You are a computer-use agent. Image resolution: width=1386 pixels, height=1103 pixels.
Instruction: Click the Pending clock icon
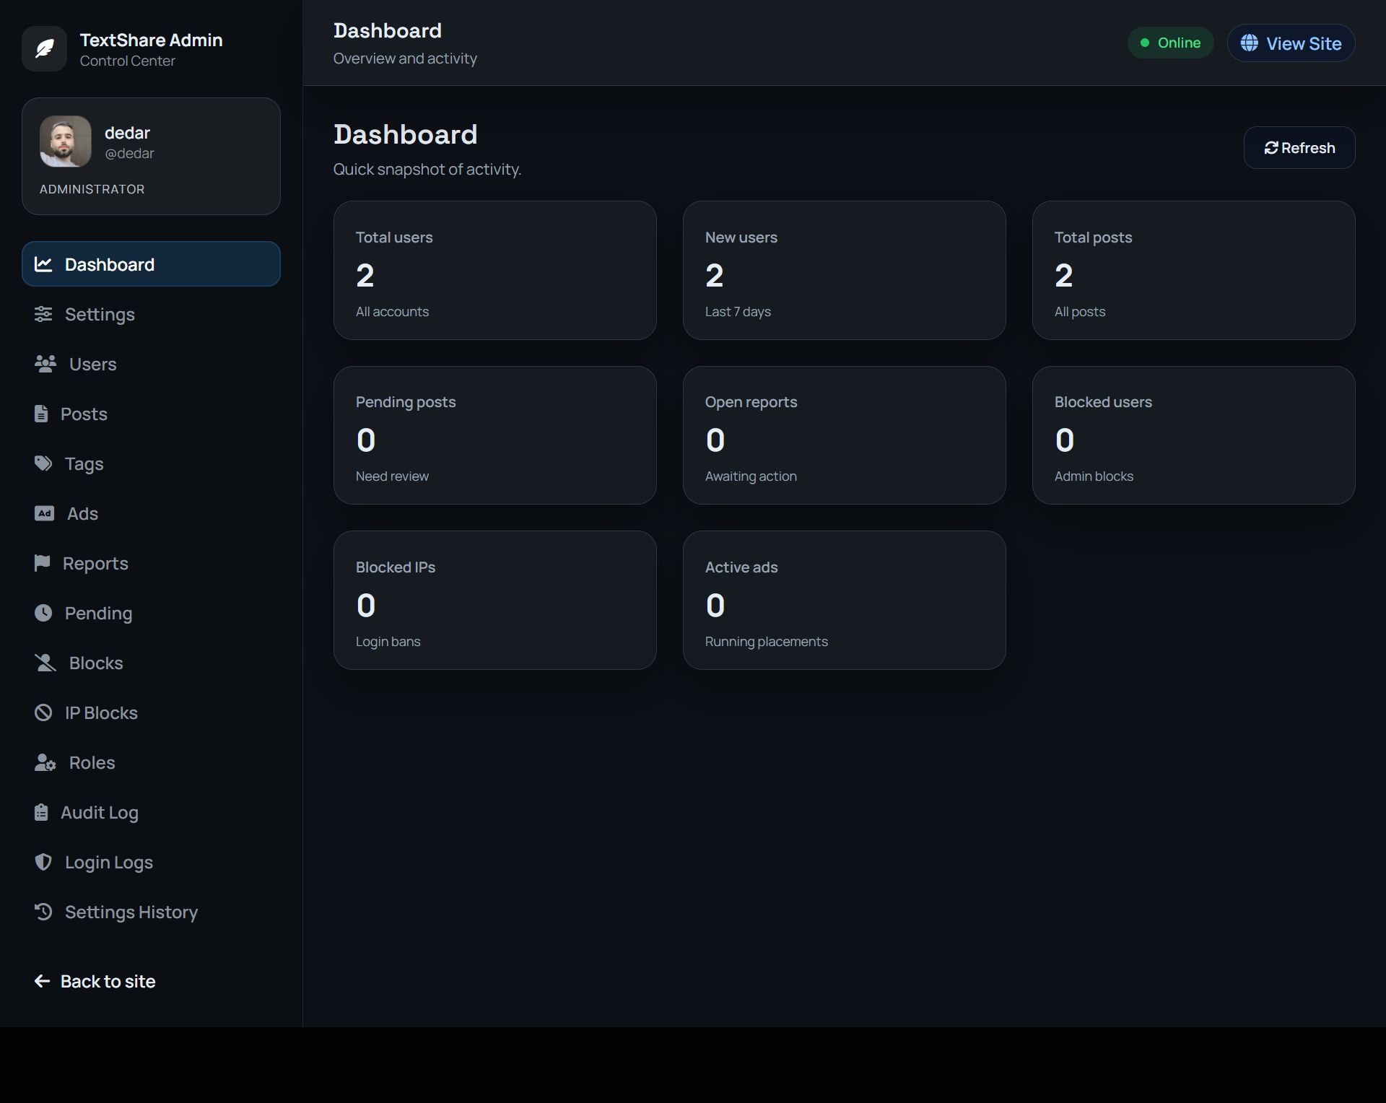click(43, 613)
